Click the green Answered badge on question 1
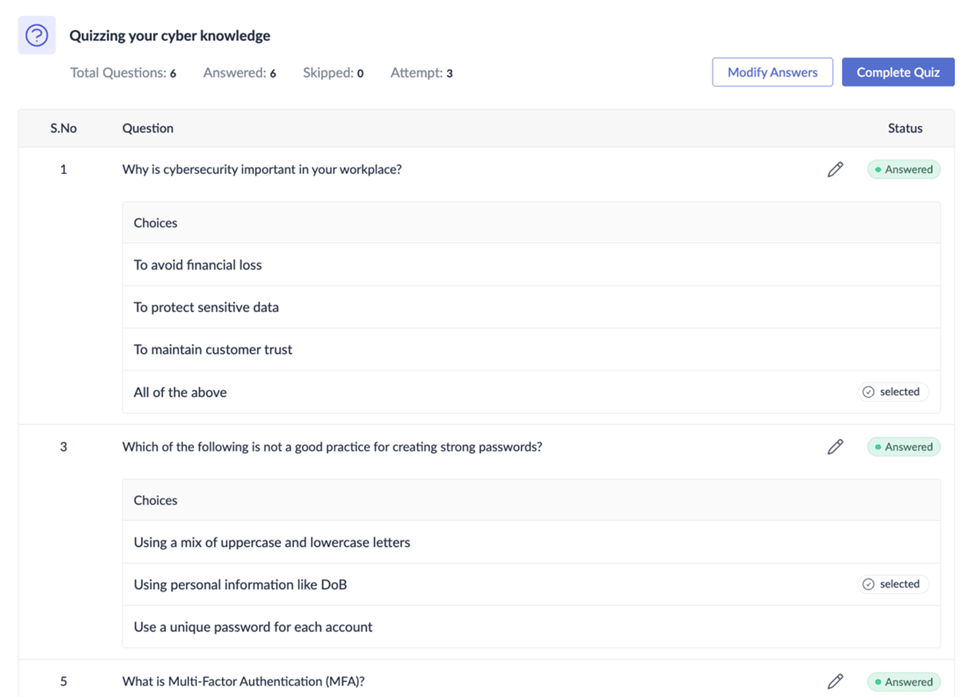Image resolution: width=973 pixels, height=697 pixels. [904, 169]
